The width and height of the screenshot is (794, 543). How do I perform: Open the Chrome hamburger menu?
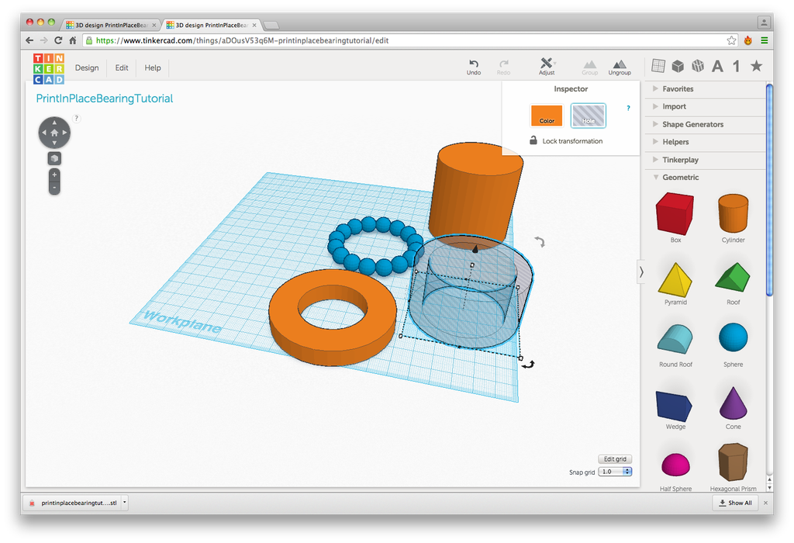764,40
